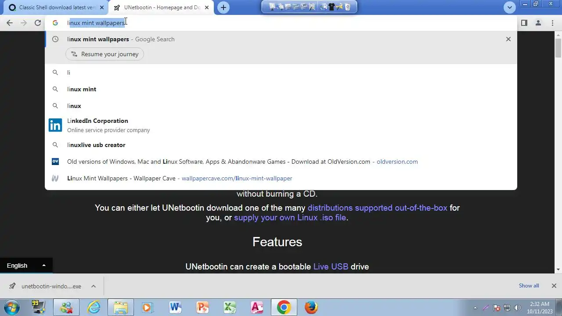Open the oldversion.com suggestion

[281, 162]
